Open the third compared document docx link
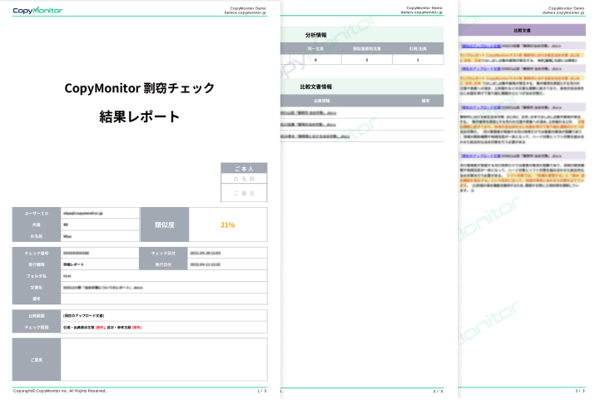The height and width of the screenshot is (400, 600). 315,136
